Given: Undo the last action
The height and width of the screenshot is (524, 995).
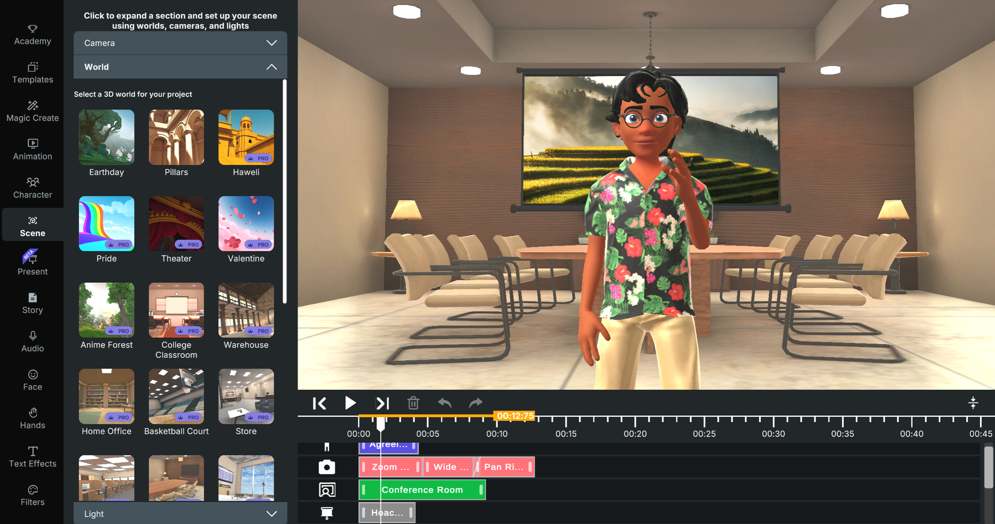Looking at the screenshot, I should click(444, 403).
